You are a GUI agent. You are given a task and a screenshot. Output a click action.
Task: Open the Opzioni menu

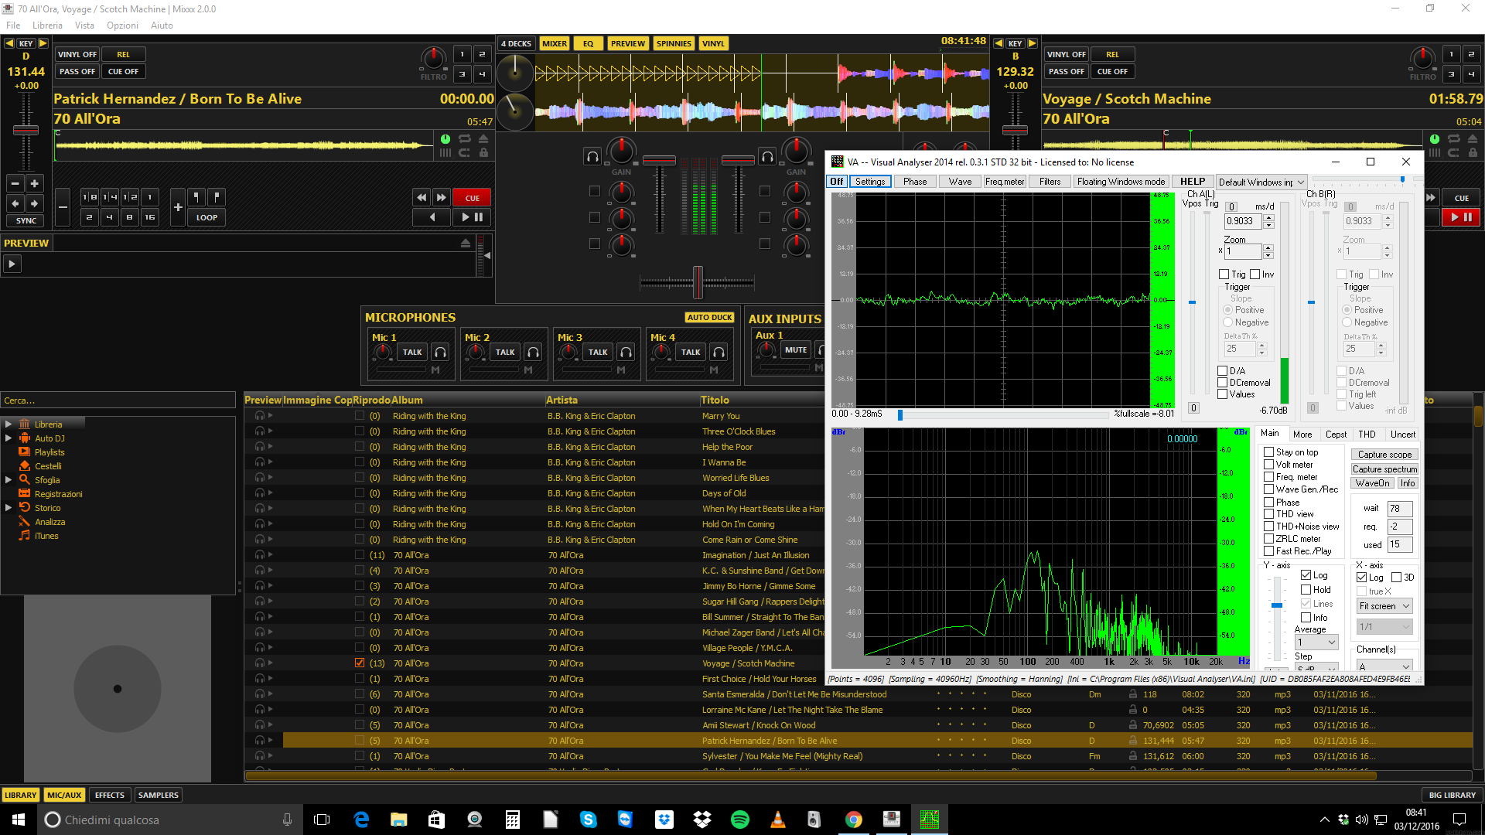pyautogui.click(x=122, y=26)
